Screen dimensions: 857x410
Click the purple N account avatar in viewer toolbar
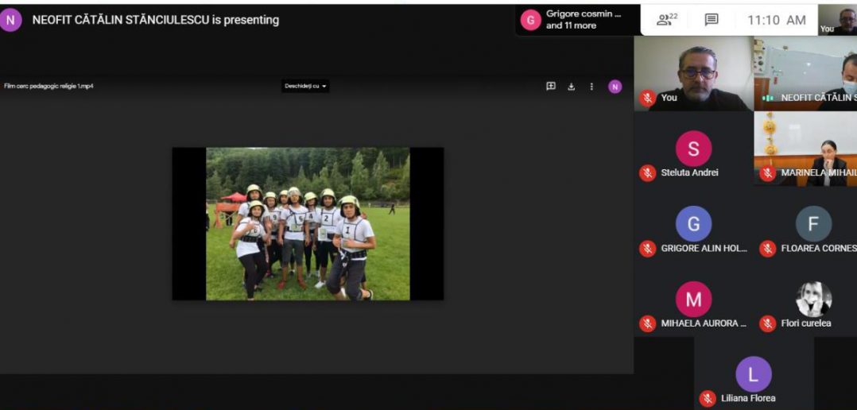(x=615, y=87)
